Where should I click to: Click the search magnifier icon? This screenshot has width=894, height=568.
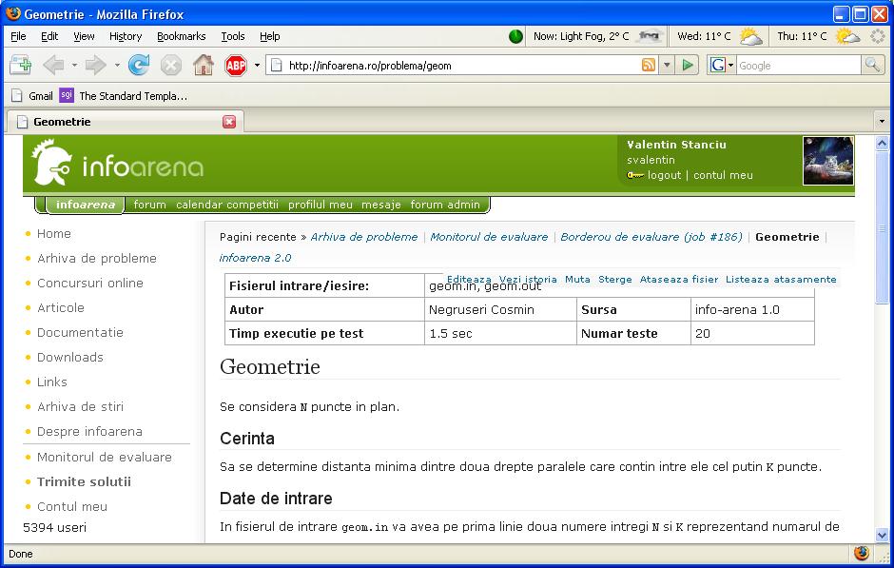872,65
